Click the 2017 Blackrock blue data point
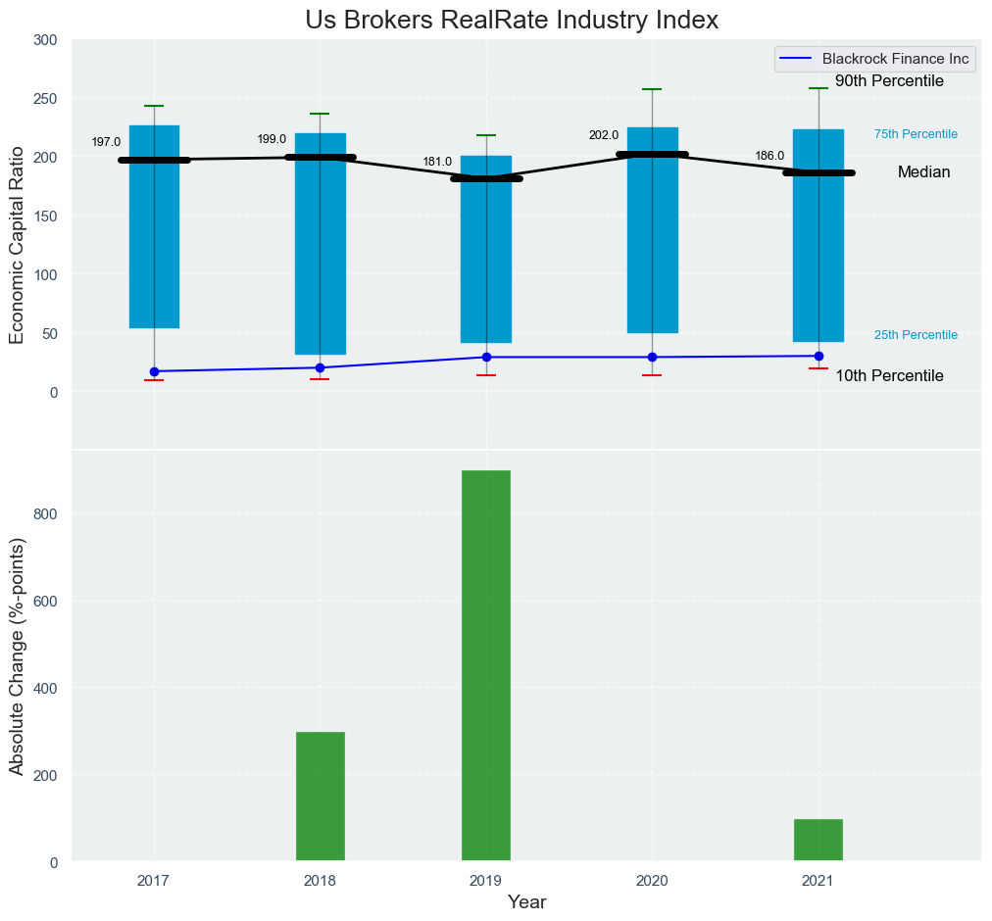Image resolution: width=992 pixels, height=921 pixels. 154,371
